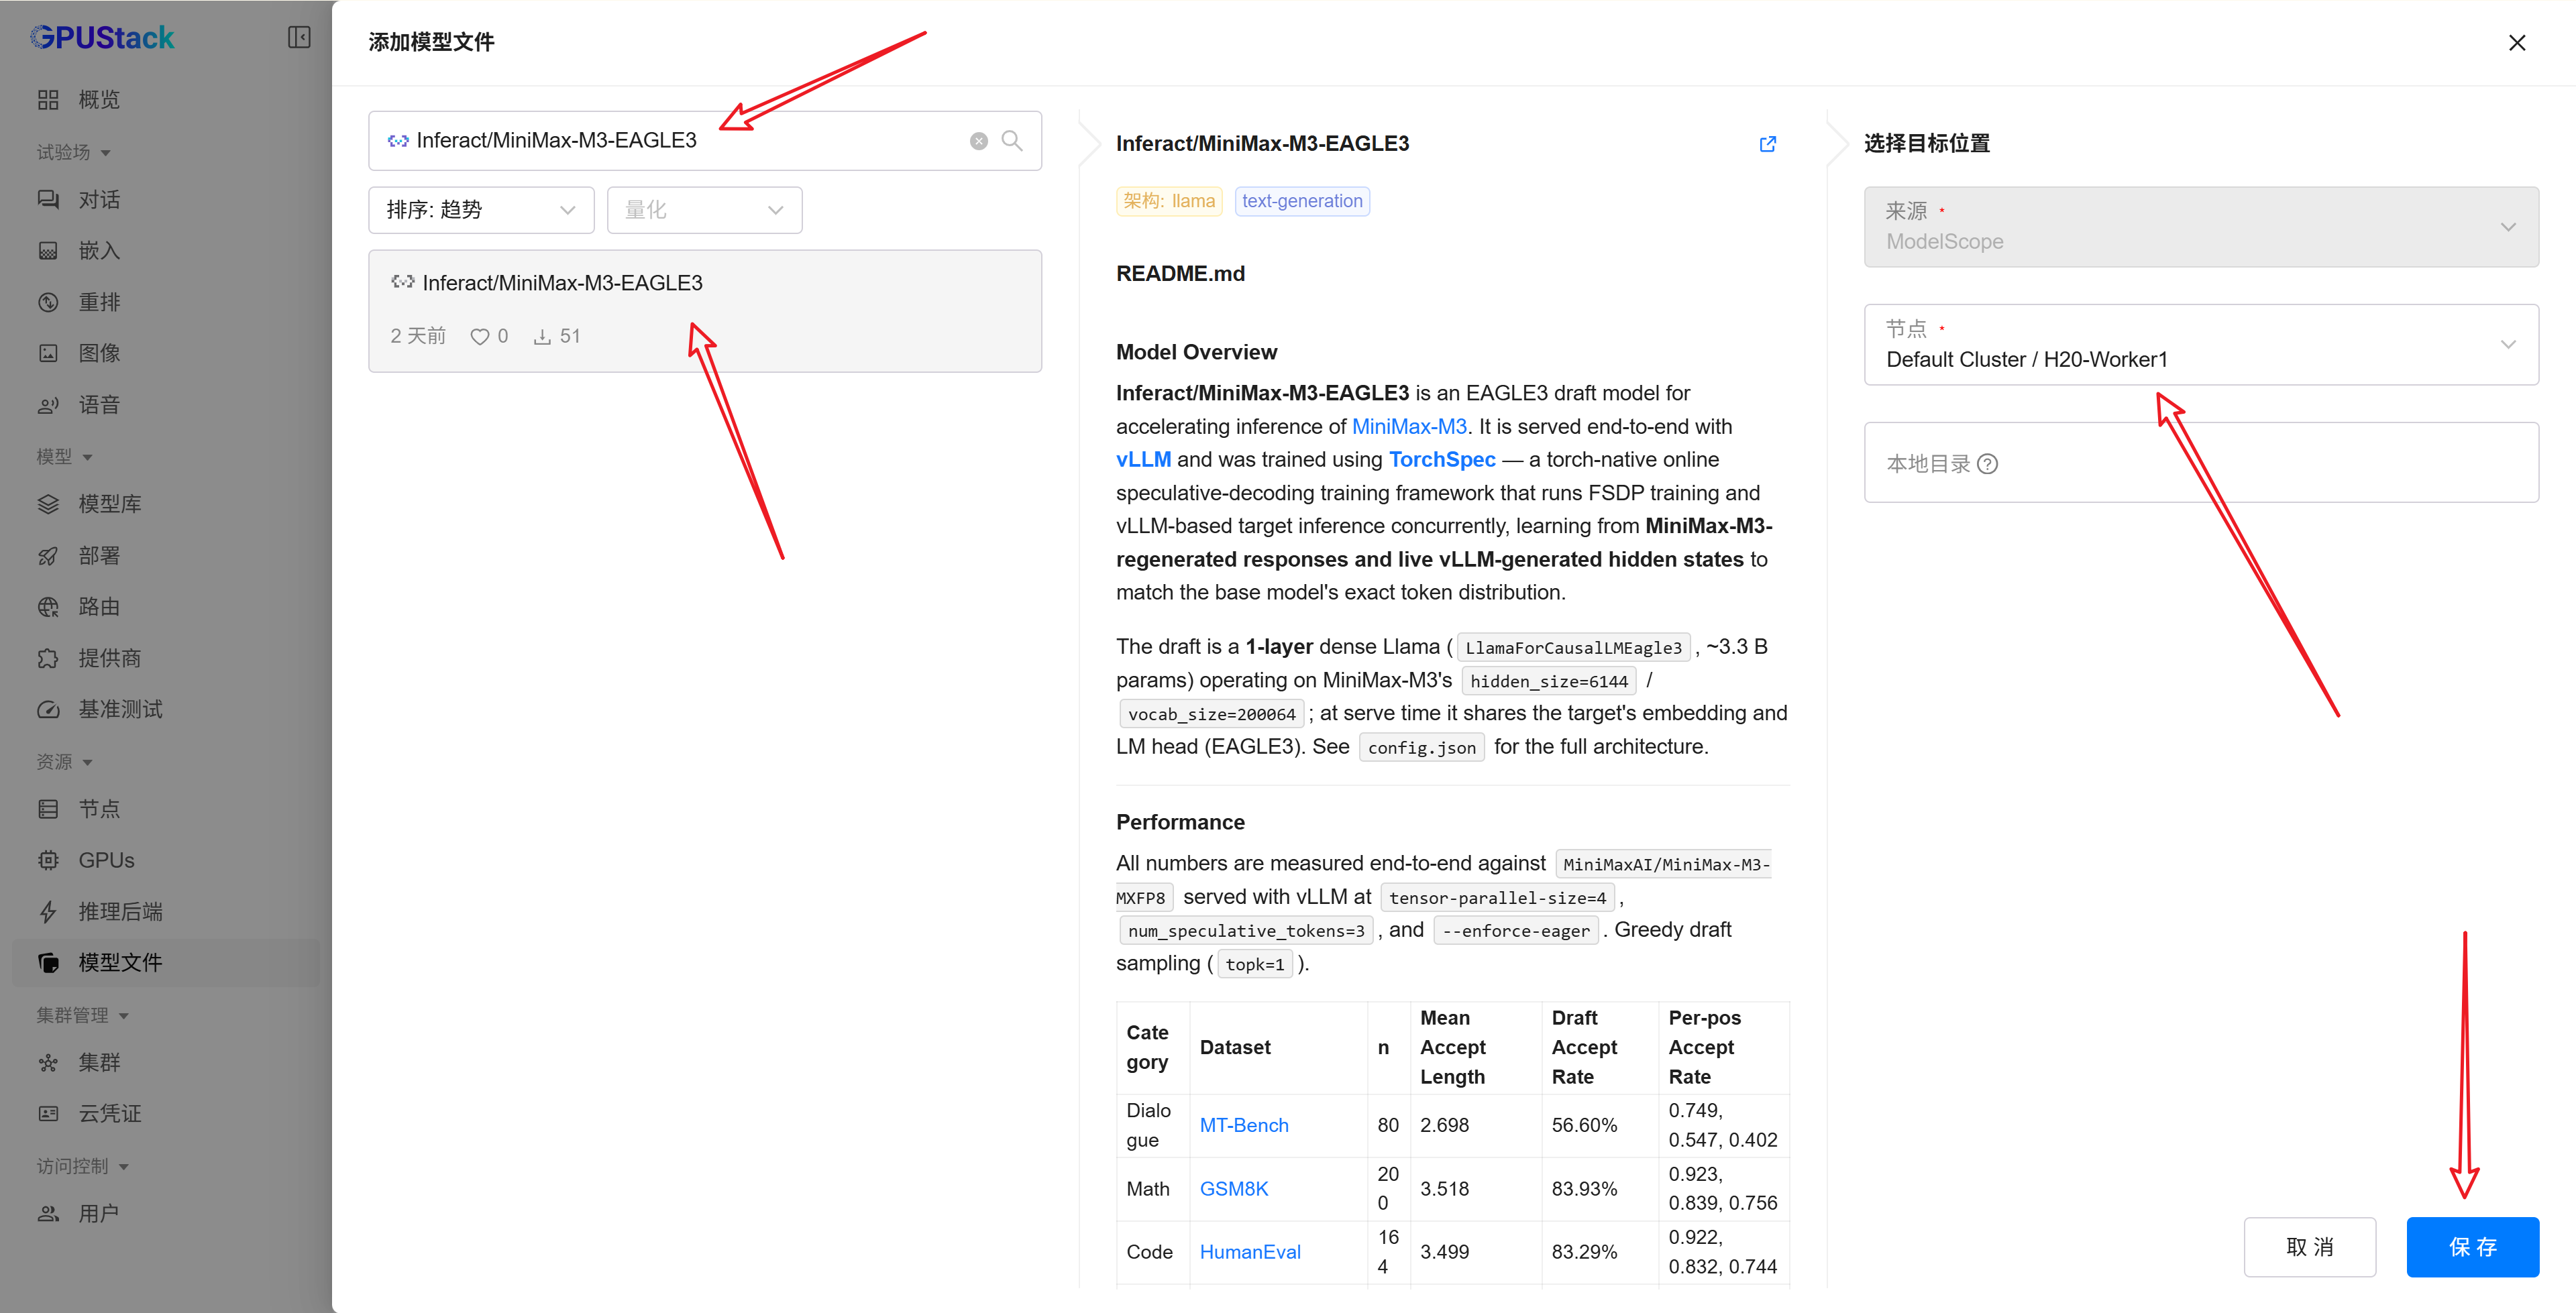2576x1313 pixels.
Task: Open the 来源 ModelScope source dropdown
Action: [2201, 227]
